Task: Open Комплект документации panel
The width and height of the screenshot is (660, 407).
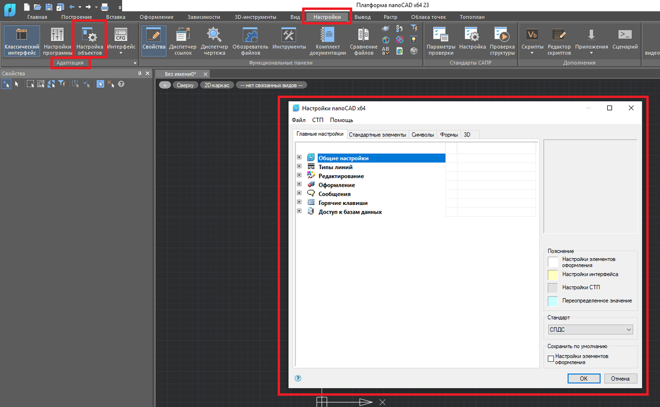Action: (328, 41)
